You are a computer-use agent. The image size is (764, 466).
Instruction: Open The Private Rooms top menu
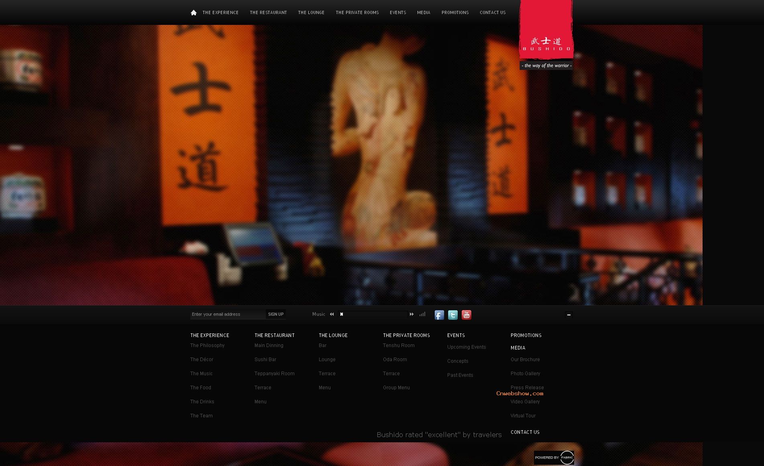357,12
